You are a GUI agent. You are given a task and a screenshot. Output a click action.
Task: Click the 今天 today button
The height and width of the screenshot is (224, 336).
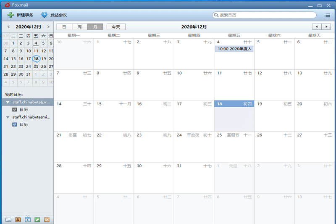115,27
